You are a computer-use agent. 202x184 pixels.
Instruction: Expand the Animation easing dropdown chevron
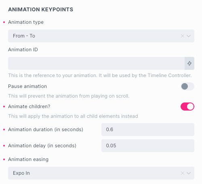(189, 173)
